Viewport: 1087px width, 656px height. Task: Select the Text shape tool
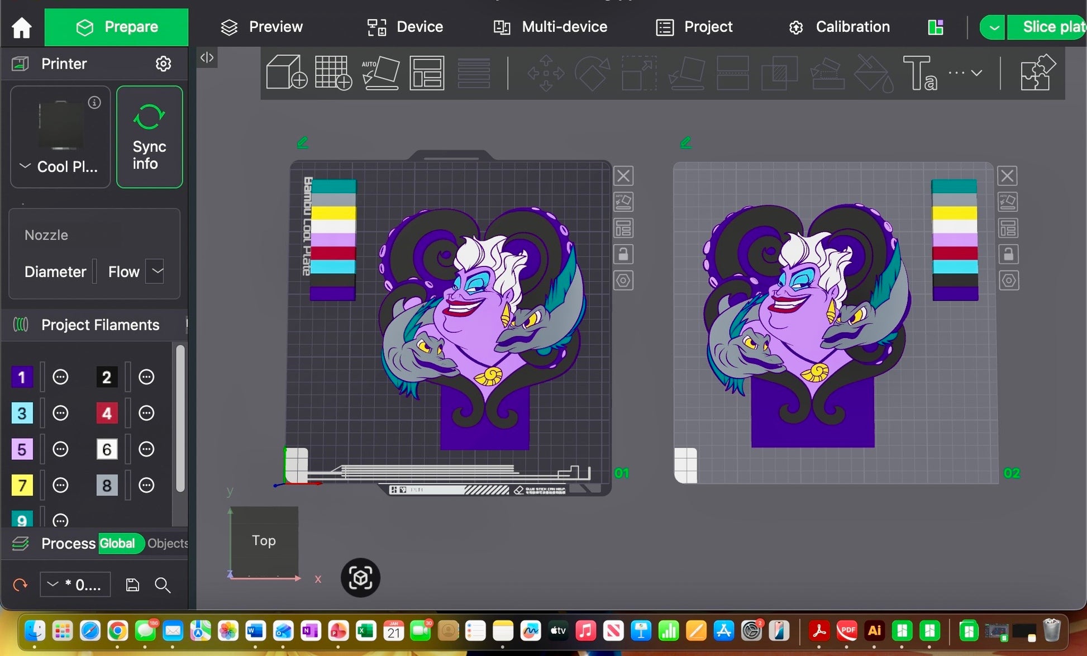point(919,73)
